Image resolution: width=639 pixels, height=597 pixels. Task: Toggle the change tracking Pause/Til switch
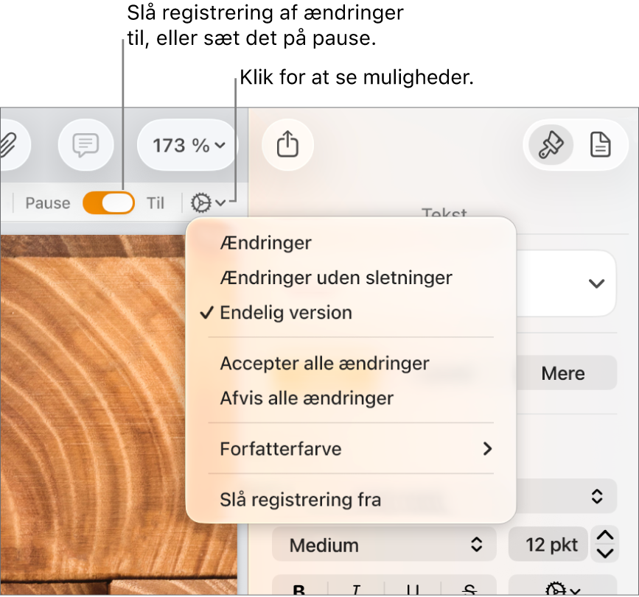click(x=109, y=202)
